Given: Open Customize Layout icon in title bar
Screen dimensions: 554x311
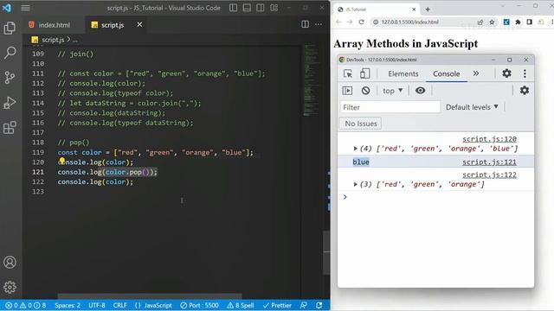Looking at the screenshot, I should coord(274,8).
